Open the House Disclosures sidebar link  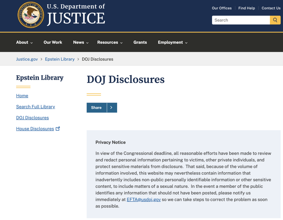[35, 129]
